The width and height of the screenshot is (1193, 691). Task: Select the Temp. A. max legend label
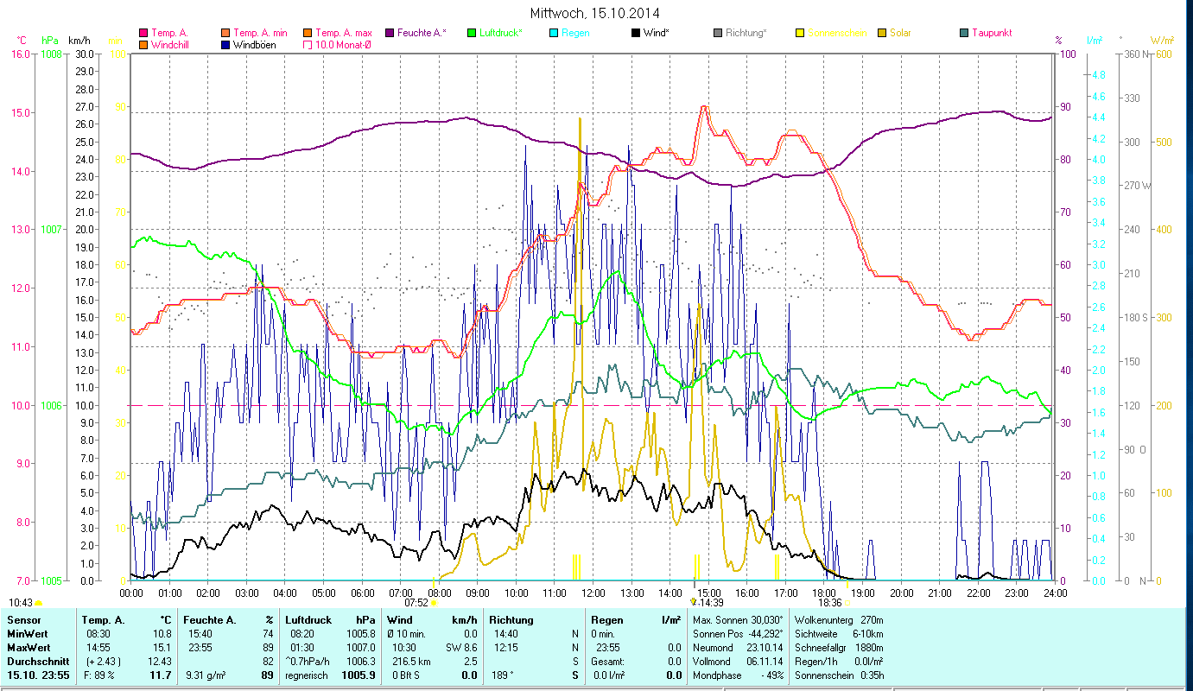(x=343, y=33)
